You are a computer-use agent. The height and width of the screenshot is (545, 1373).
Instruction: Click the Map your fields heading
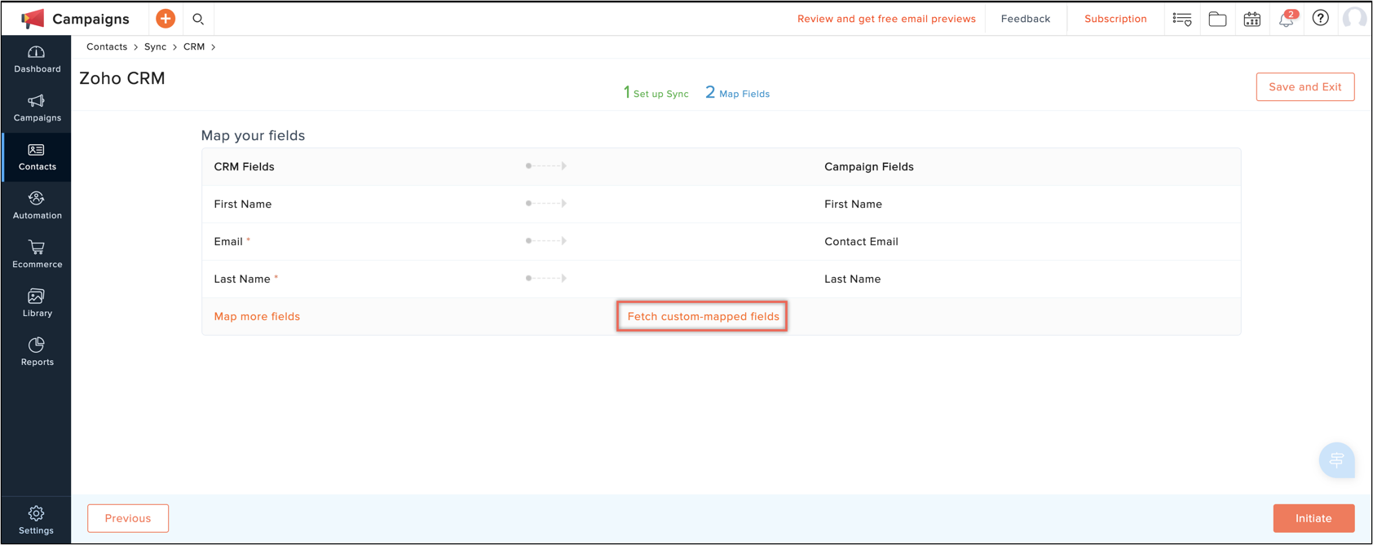pos(253,136)
